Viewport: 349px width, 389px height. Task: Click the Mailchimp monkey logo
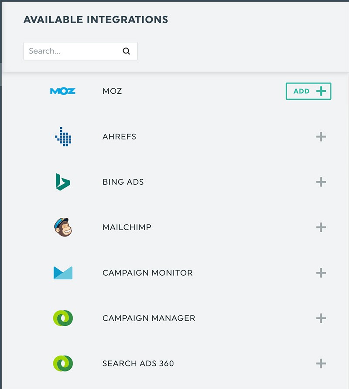pyautogui.click(x=63, y=227)
